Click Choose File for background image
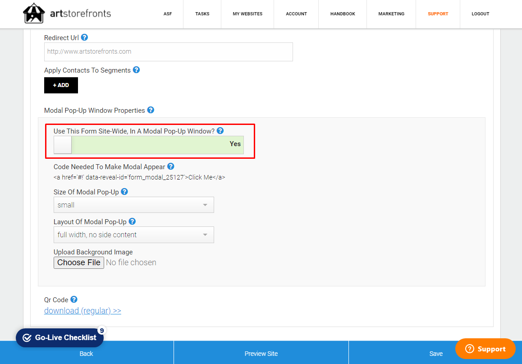The width and height of the screenshot is (522, 364). pyautogui.click(x=79, y=263)
